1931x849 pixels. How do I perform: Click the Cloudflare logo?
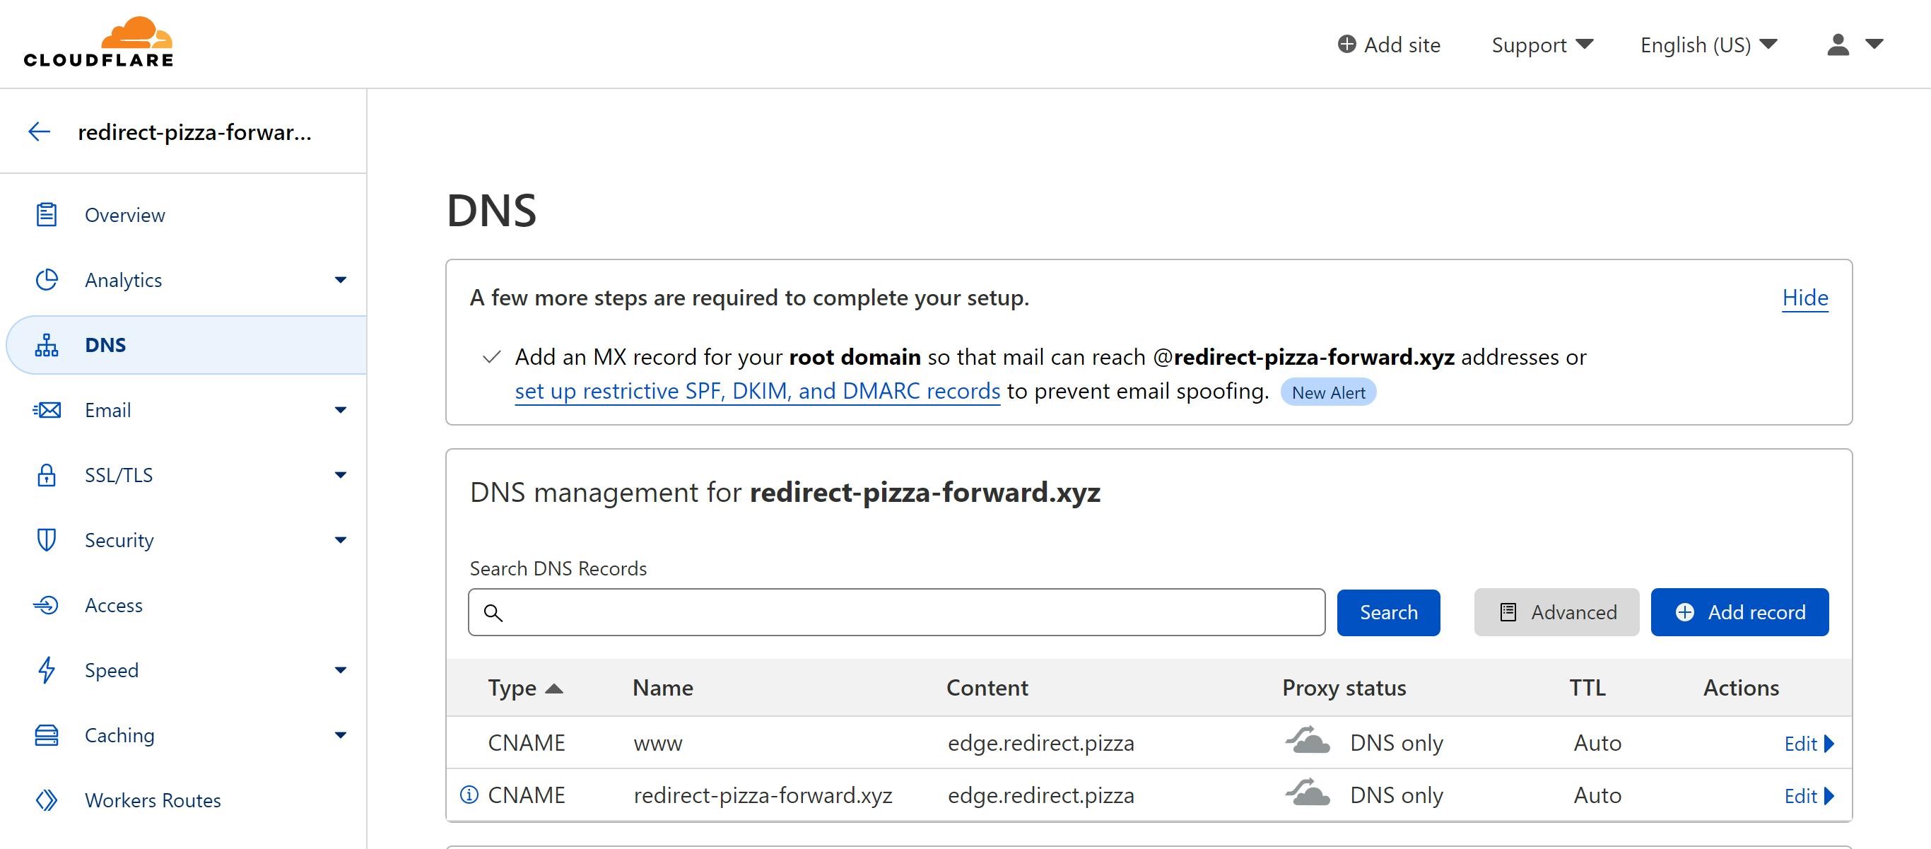(98, 42)
